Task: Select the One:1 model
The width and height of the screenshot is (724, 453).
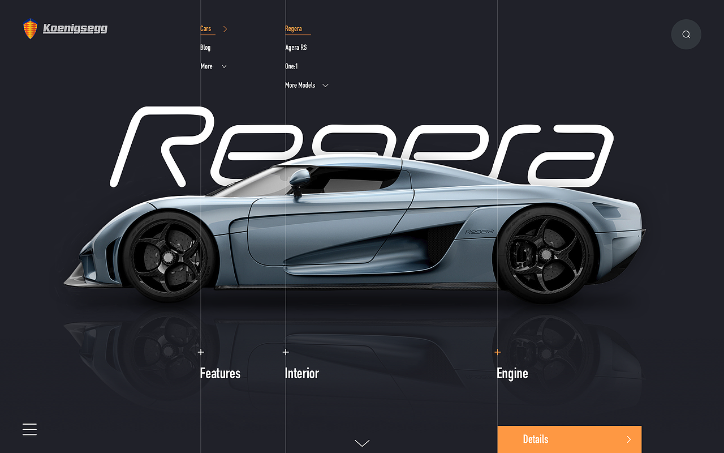Action: pos(291,66)
